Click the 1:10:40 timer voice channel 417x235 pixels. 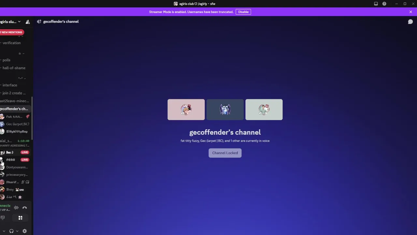pyautogui.click(x=15, y=143)
